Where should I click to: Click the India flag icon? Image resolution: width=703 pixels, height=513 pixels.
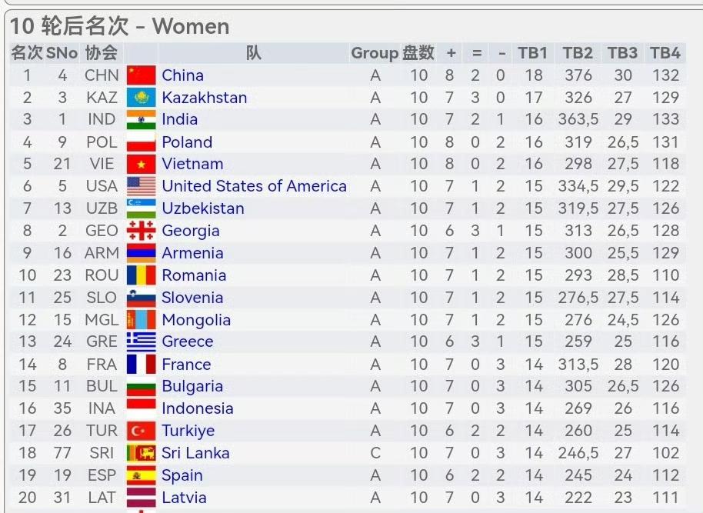pos(142,119)
